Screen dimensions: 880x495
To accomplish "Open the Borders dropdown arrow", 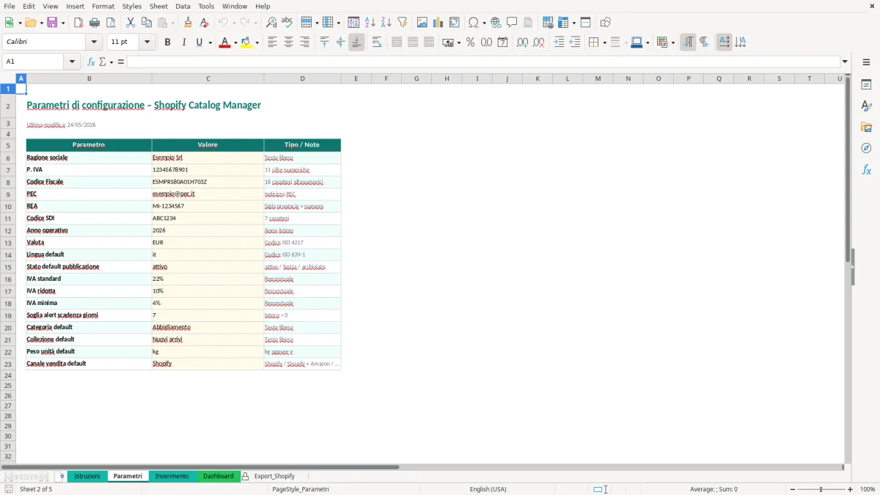I will coord(604,43).
